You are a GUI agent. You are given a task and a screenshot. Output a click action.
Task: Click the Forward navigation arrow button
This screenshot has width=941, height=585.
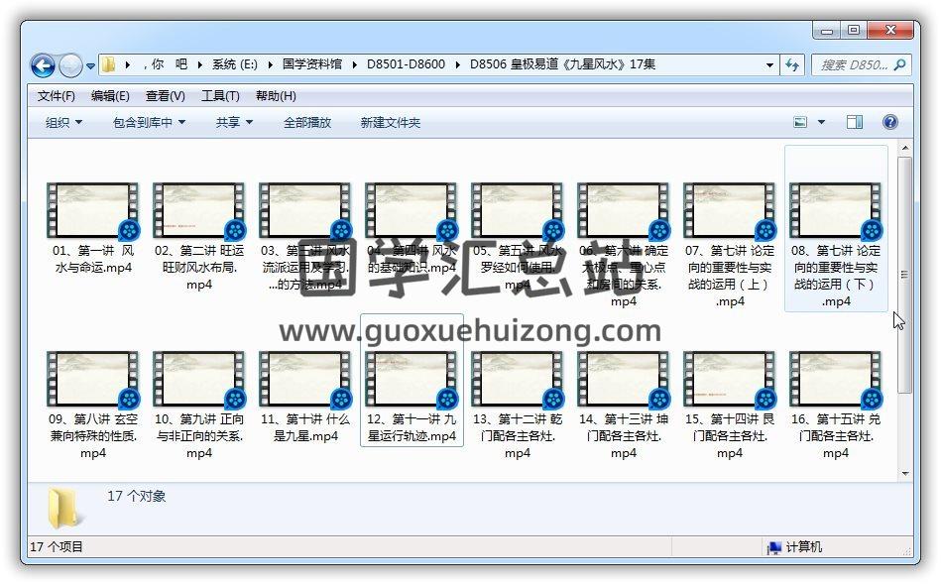(x=70, y=65)
